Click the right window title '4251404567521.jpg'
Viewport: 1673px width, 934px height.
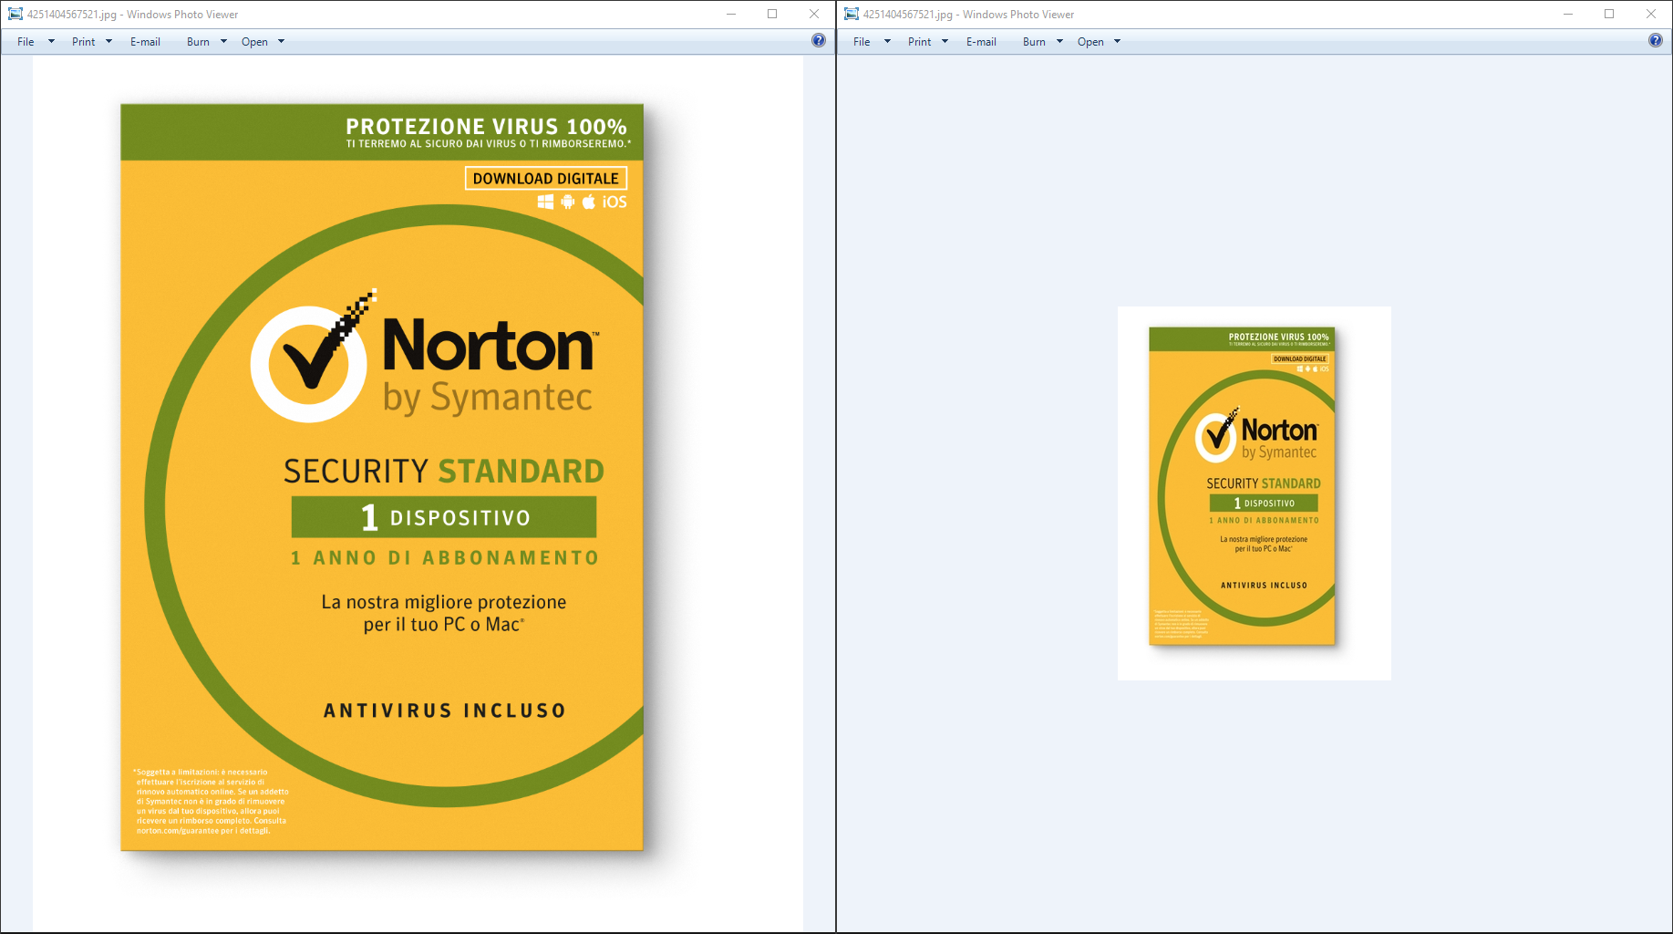[908, 15]
